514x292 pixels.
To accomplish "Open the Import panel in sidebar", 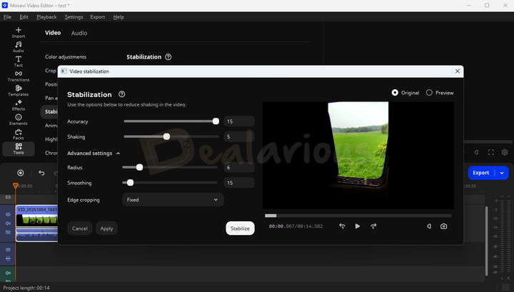I will point(19,32).
